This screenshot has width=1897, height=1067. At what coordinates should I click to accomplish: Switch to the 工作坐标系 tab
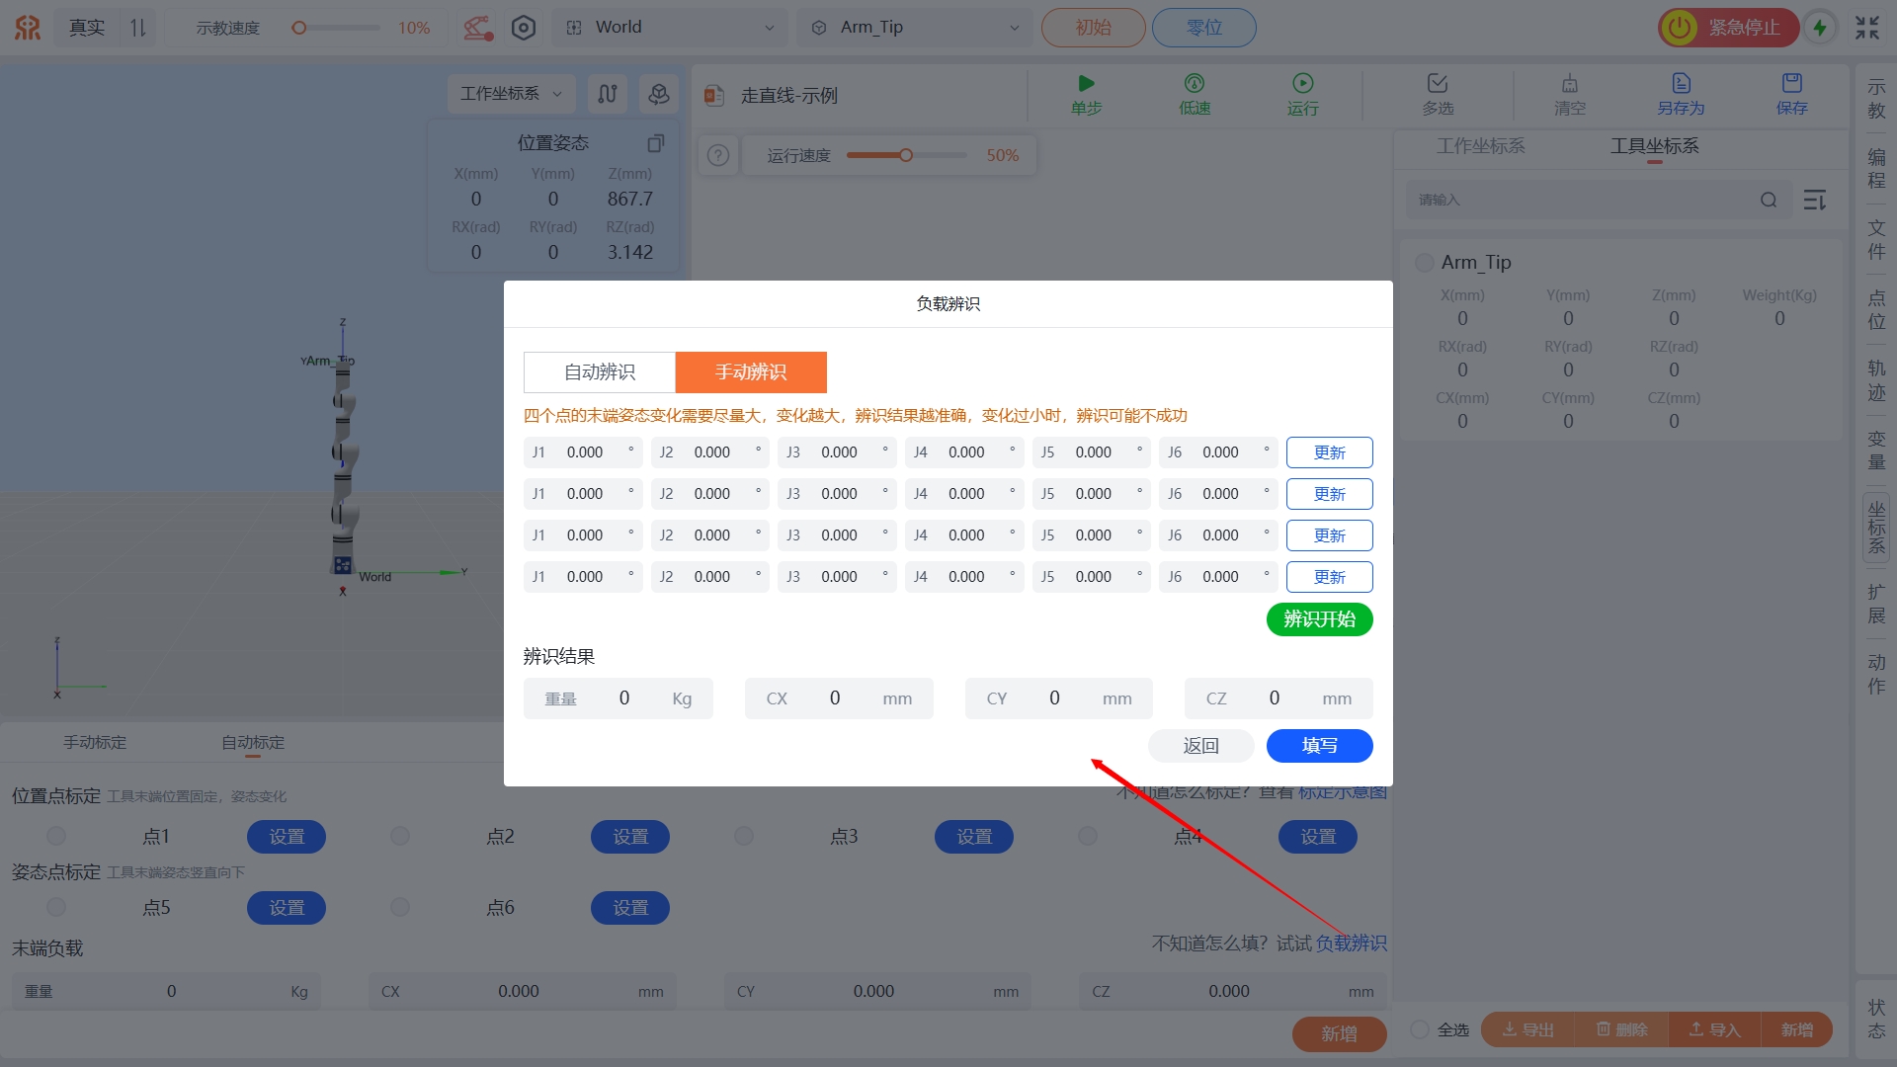coord(1480,146)
